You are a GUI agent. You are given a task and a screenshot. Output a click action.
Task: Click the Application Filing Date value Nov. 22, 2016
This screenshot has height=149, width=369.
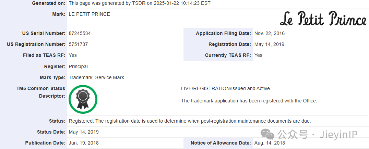pyautogui.click(x=270, y=33)
